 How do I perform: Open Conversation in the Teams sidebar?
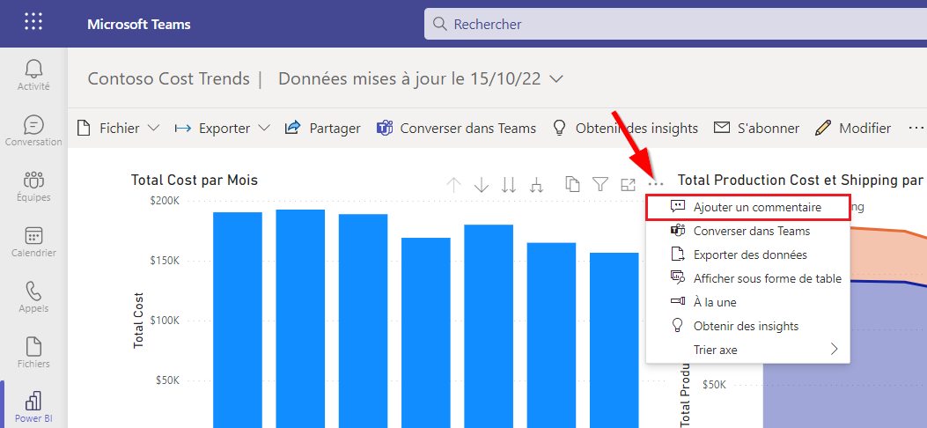click(x=33, y=130)
